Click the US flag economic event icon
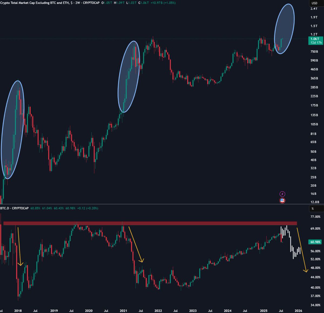This screenshot has height=313, width=324. point(282,200)
